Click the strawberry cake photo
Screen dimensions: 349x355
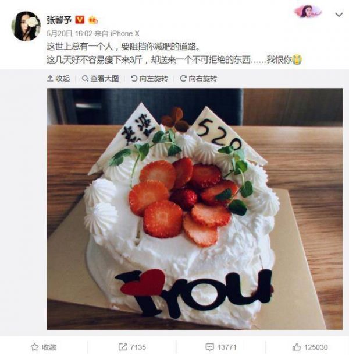[195, 209]
